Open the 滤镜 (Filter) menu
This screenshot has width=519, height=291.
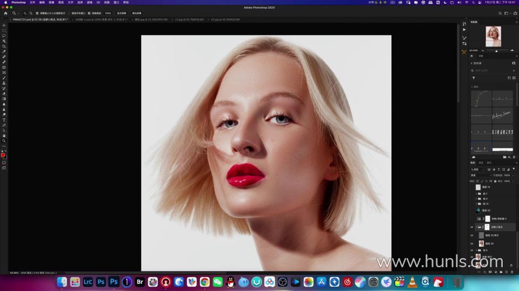point(89,2)
